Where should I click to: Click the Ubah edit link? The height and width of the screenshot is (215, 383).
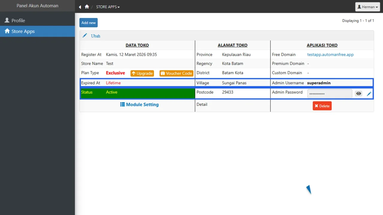coord(95,36)
